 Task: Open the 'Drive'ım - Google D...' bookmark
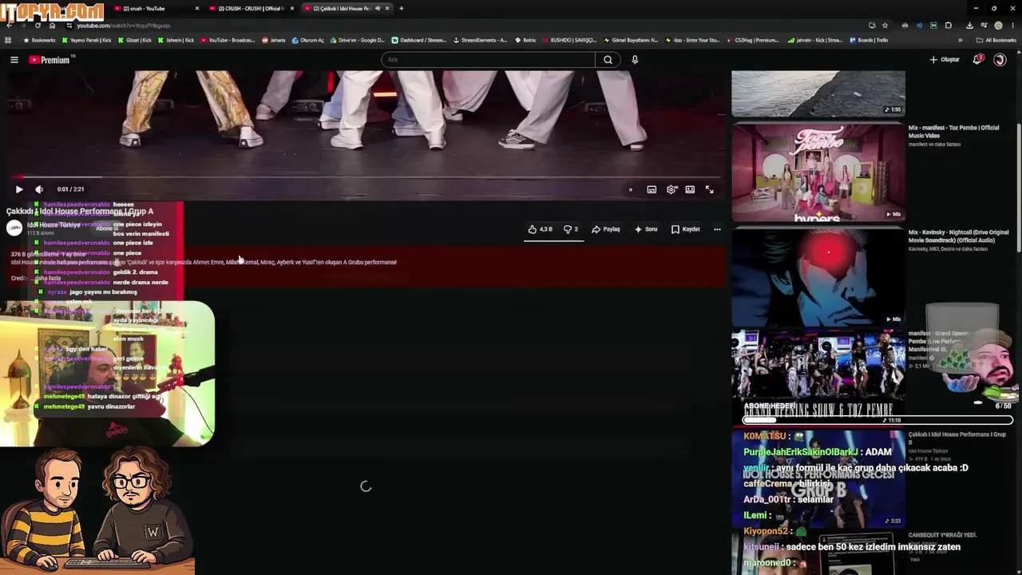357,40
